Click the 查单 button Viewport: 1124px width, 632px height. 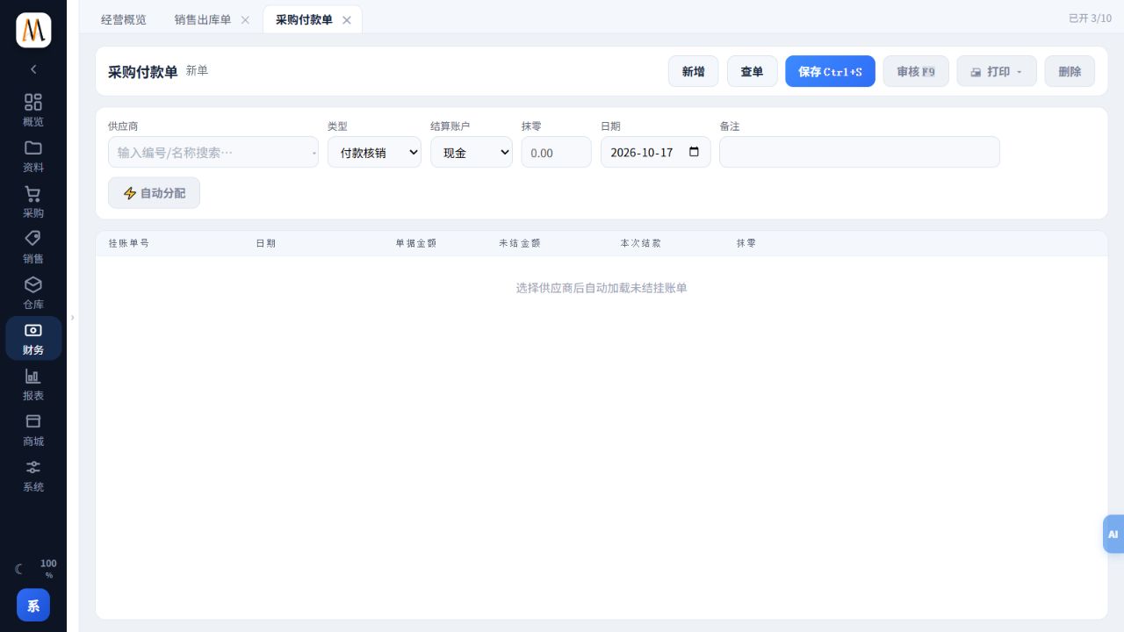pos(753,71)
